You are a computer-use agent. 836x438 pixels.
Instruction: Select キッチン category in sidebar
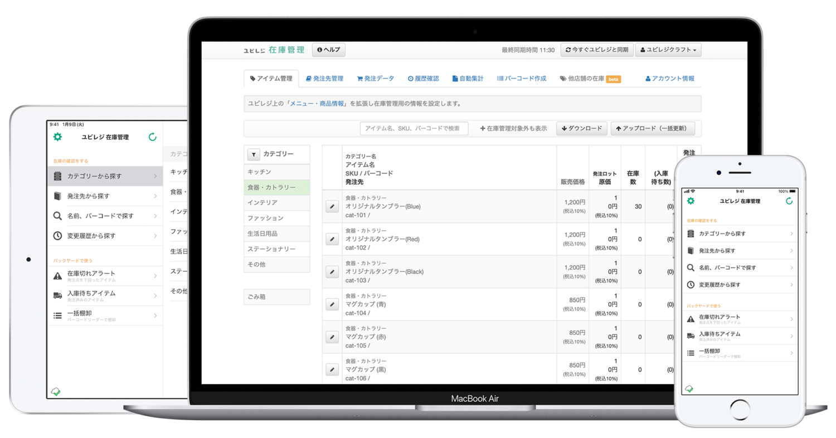pos(276,172)
